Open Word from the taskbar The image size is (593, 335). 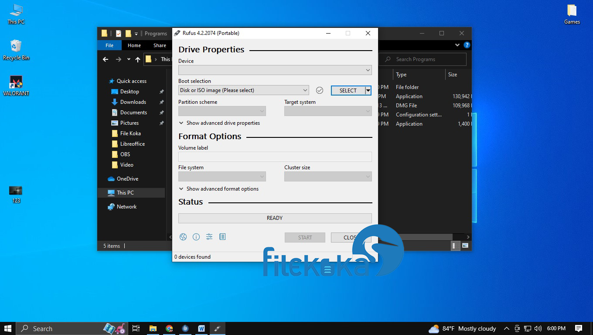[x=201, y=328]
